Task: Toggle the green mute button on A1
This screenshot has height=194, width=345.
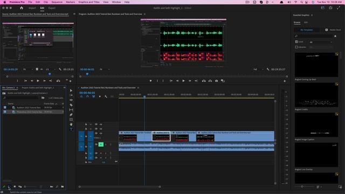Action: 101,144
